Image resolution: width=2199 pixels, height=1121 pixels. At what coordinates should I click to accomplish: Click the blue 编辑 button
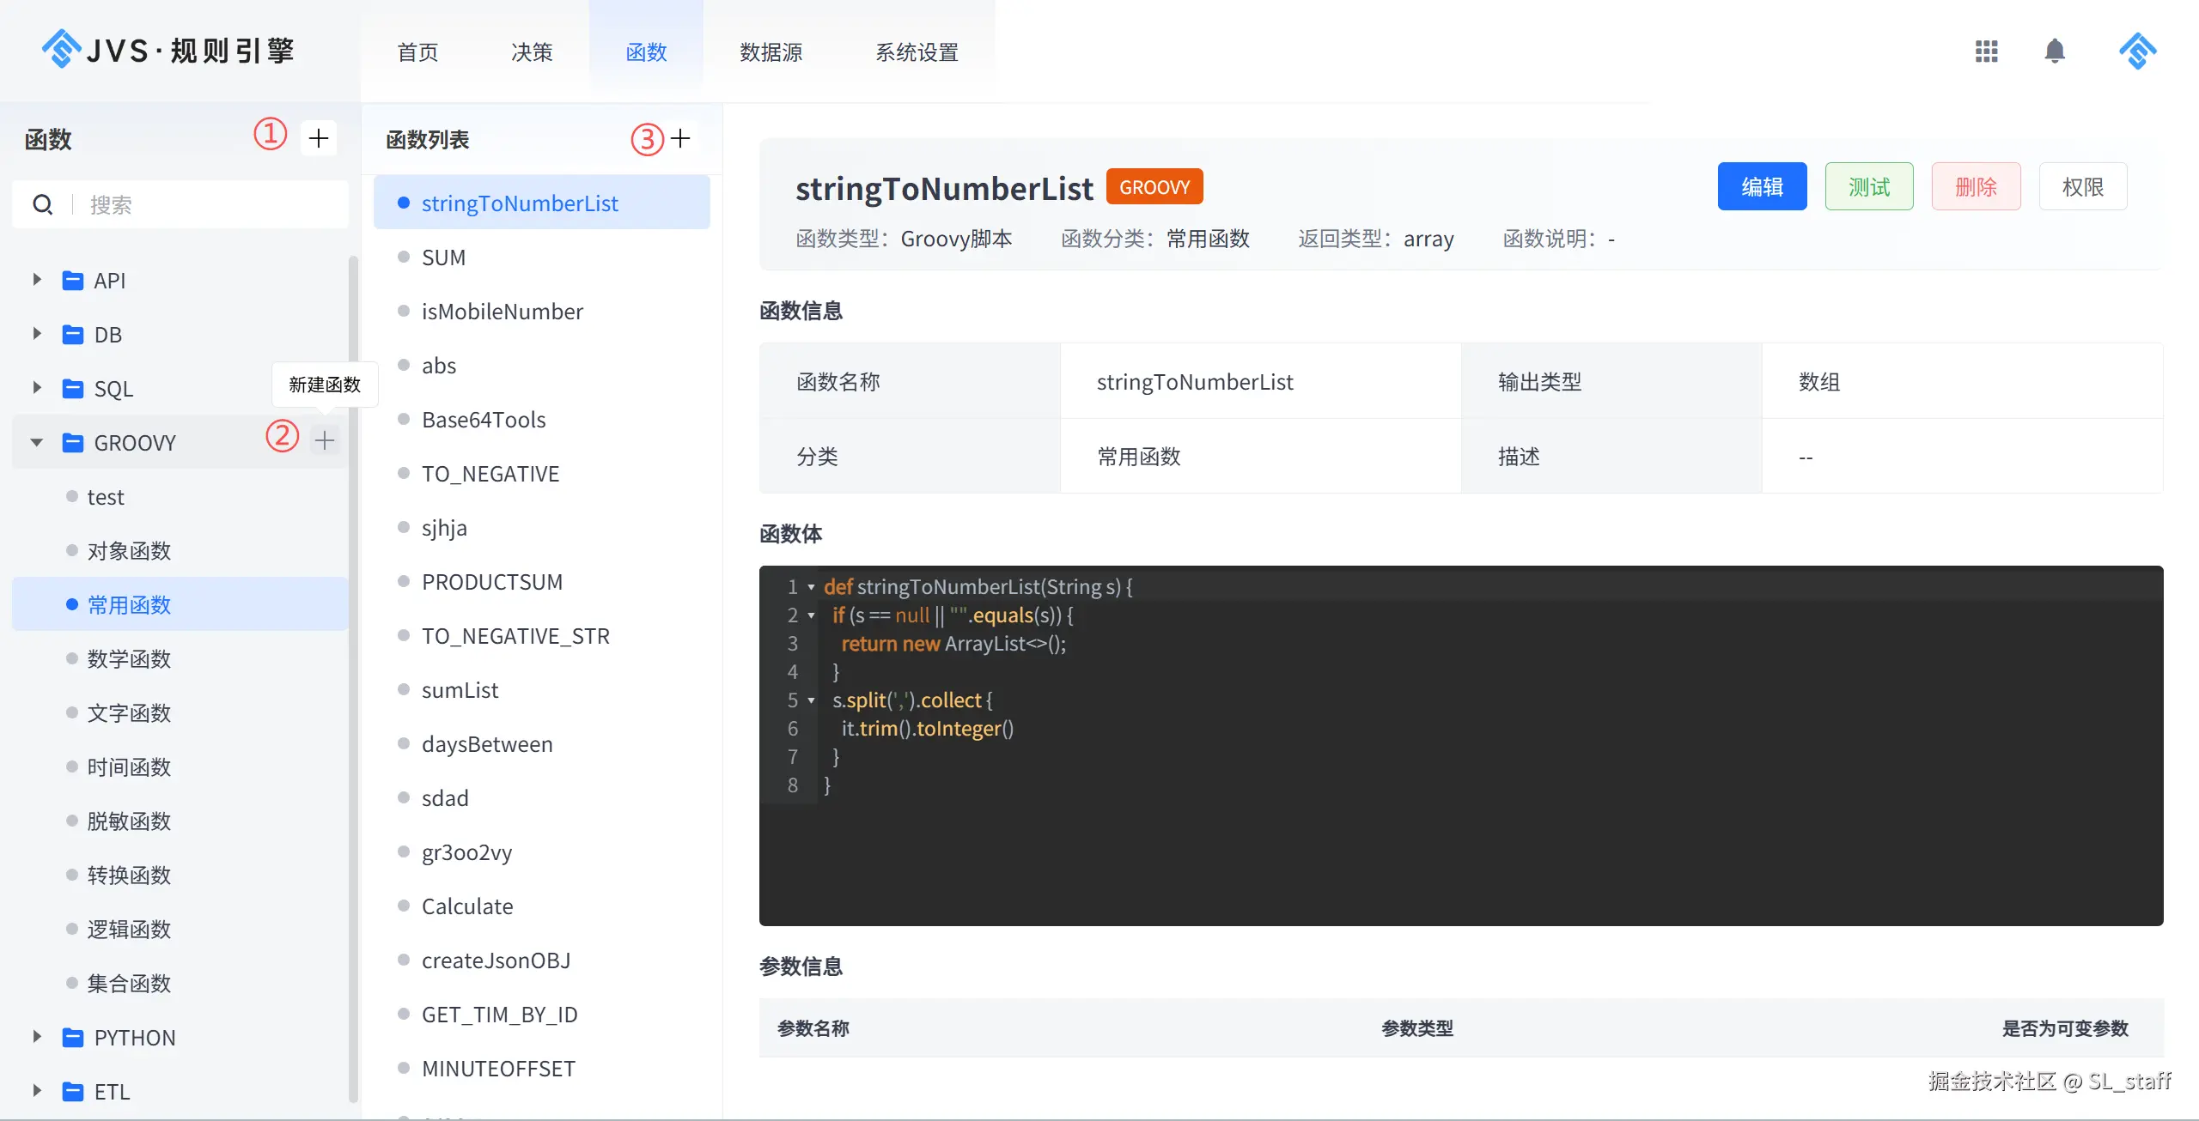click(x=1762, y=186)
